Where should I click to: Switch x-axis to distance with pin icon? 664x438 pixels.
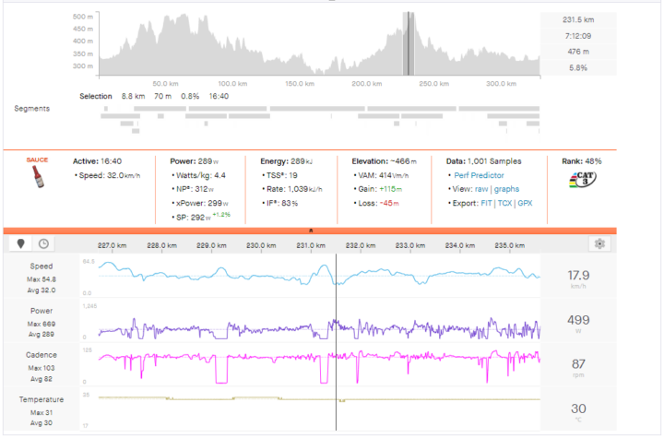(22, 244)
